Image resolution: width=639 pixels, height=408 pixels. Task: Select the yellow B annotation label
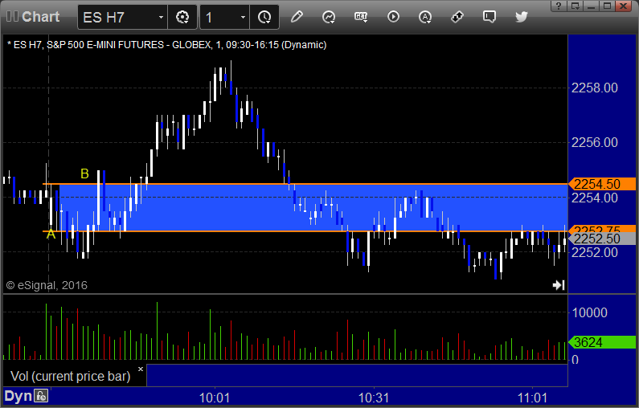coord(84,173)
